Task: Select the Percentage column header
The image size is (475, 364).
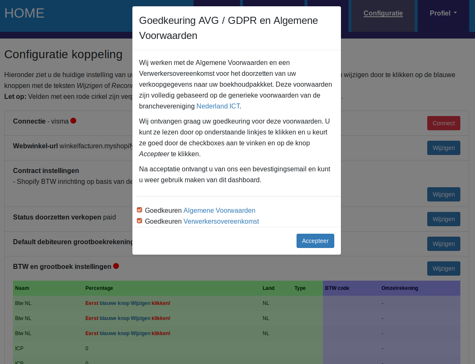Action: (x=99, y=288)
